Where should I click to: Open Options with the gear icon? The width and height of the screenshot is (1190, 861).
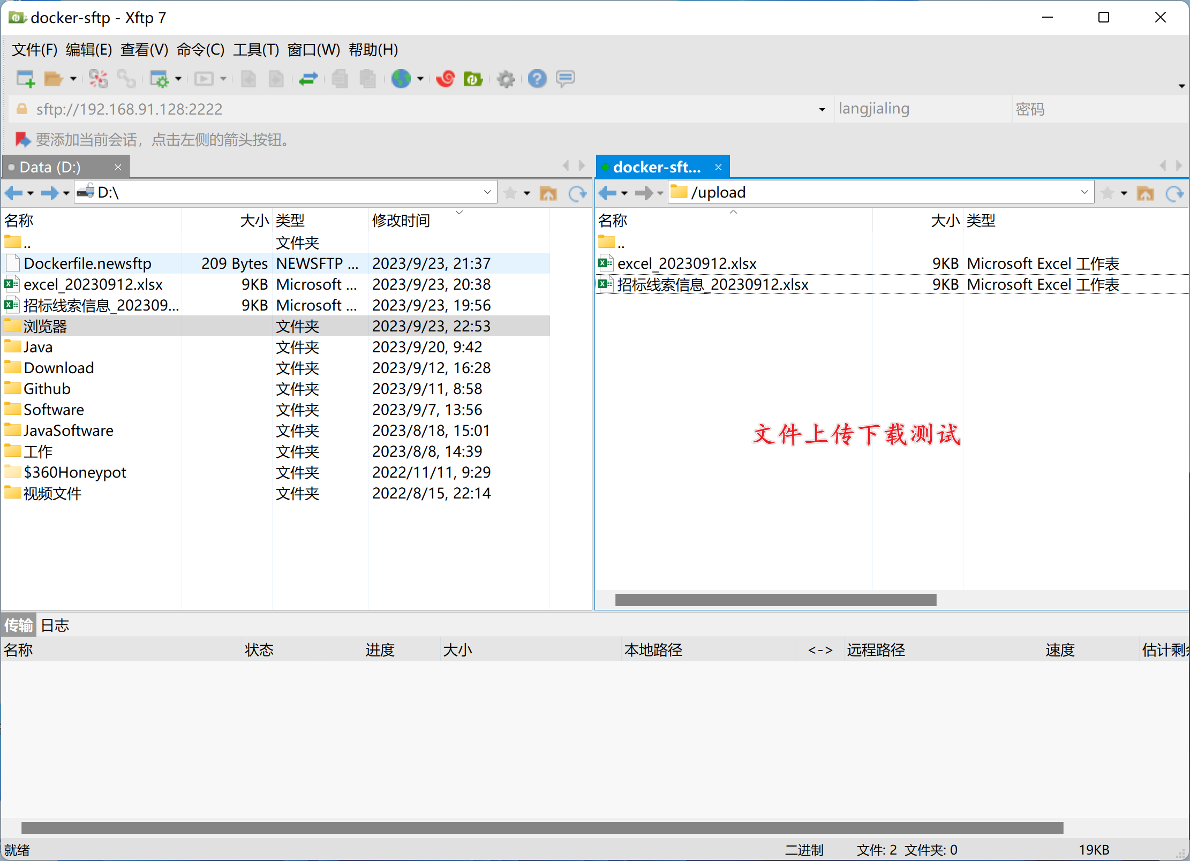point(505,79)
